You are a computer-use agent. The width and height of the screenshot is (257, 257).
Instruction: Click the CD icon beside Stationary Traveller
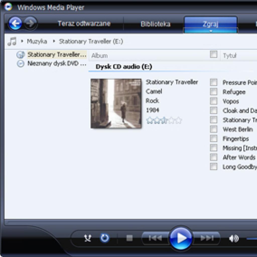point(21,55)
